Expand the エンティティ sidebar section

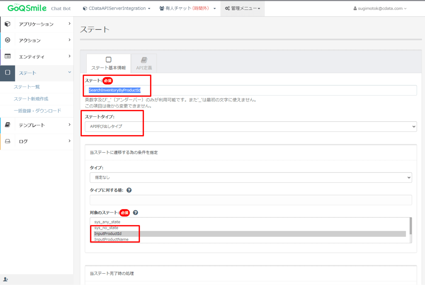click(37, 57)
